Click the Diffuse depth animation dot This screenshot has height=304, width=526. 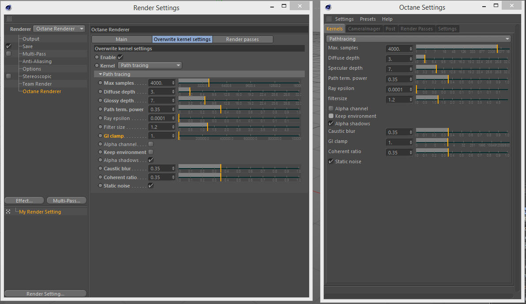[x=100, y=91]
